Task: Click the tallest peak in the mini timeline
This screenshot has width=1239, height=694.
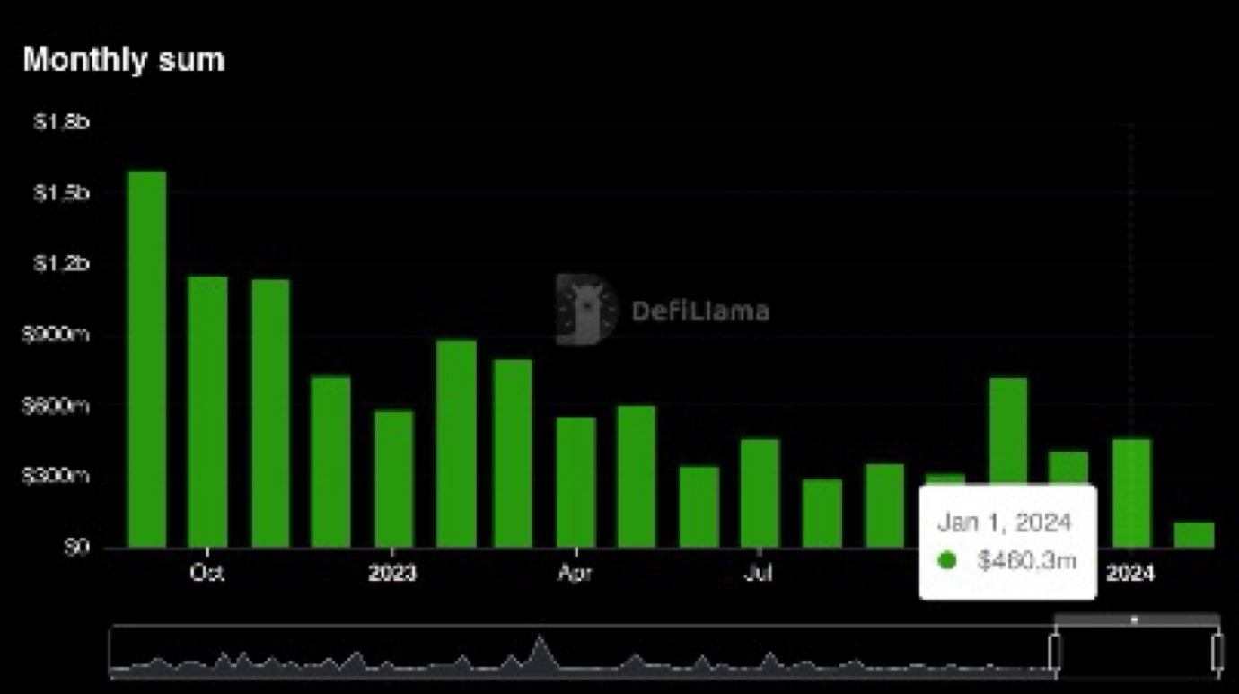Action: (x=539, y=648)
